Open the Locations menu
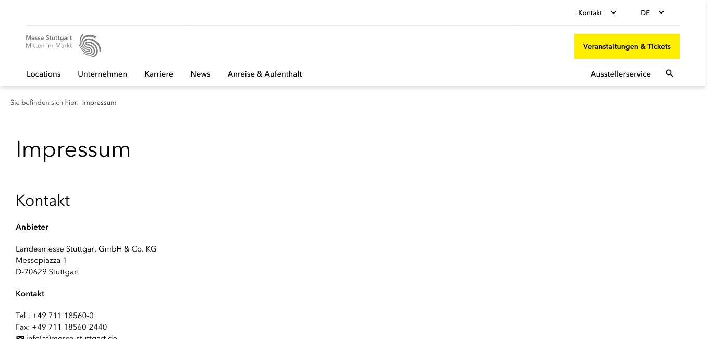 44,74
